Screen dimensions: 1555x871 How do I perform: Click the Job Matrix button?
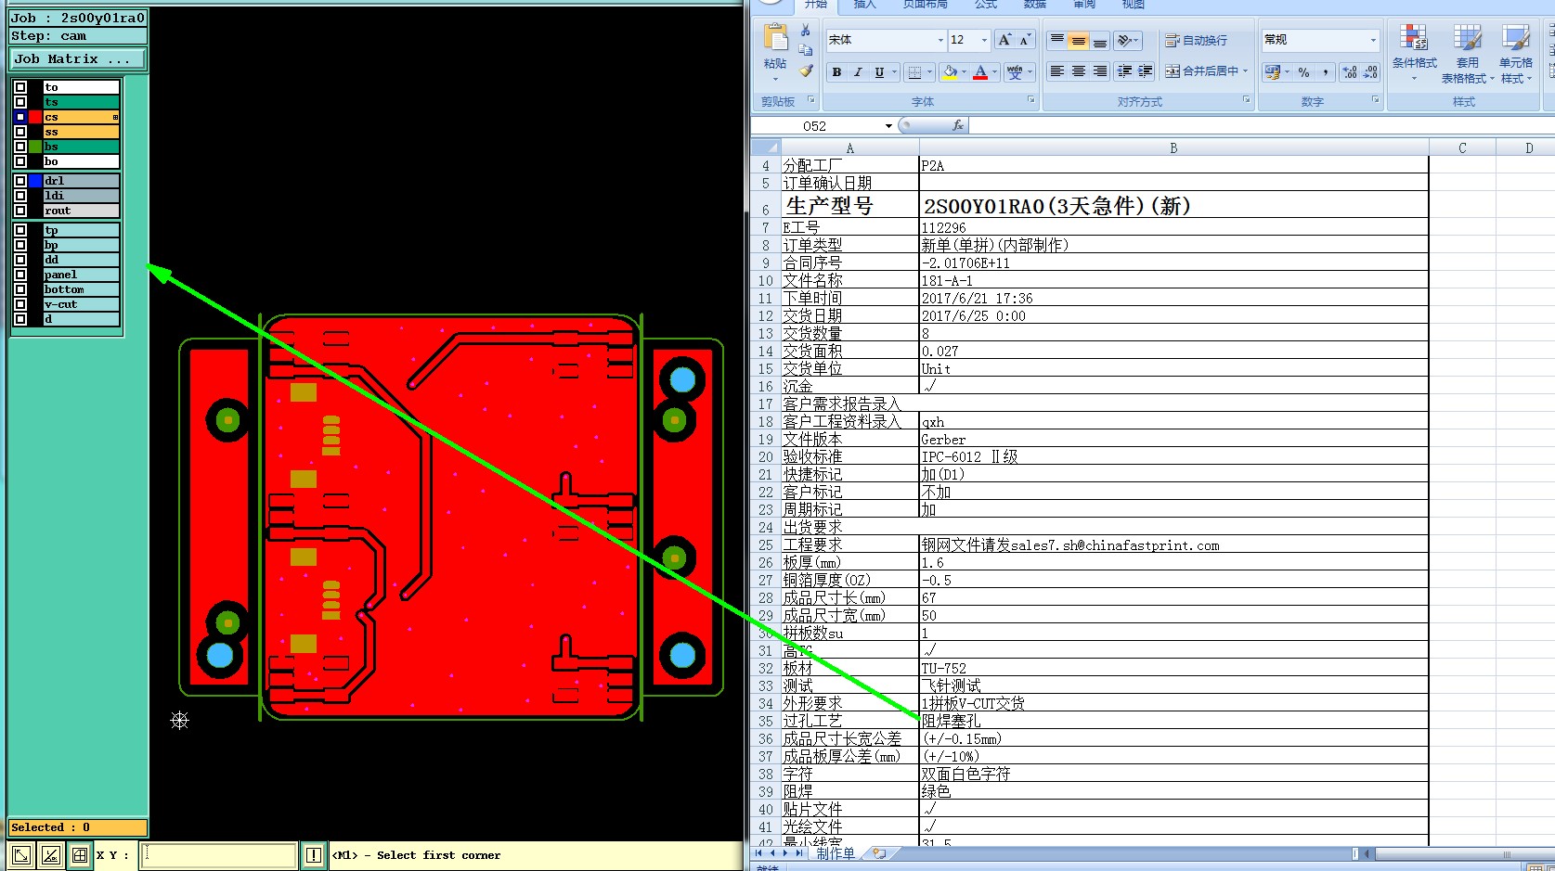coord(78,58)
